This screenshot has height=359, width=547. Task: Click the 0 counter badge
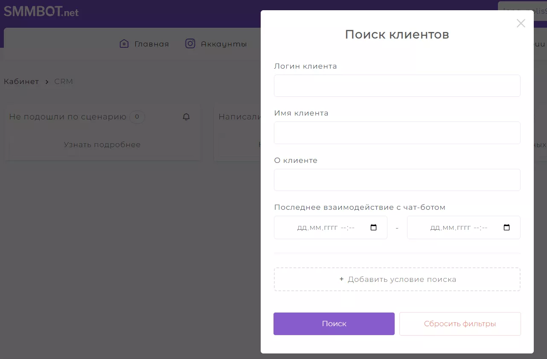[137, 116]
